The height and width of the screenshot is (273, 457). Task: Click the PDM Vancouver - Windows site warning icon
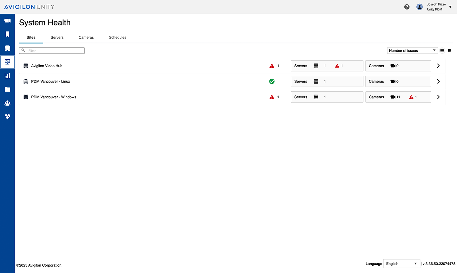(x=272, y=97)
